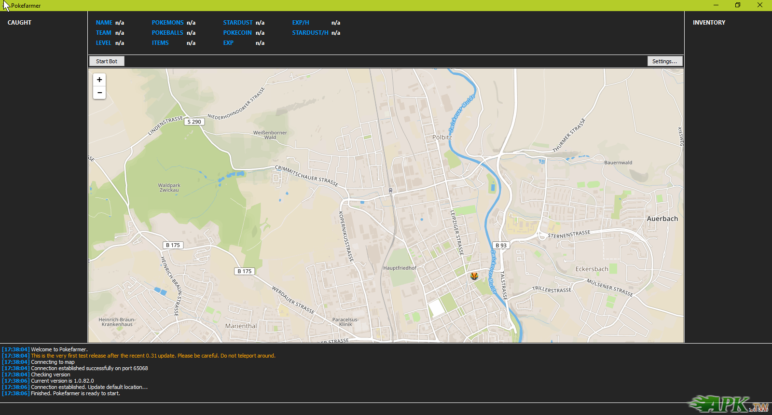Viewport: 772px width, 415px height.
Task: Click the NAME stat label
Action: 104,23
